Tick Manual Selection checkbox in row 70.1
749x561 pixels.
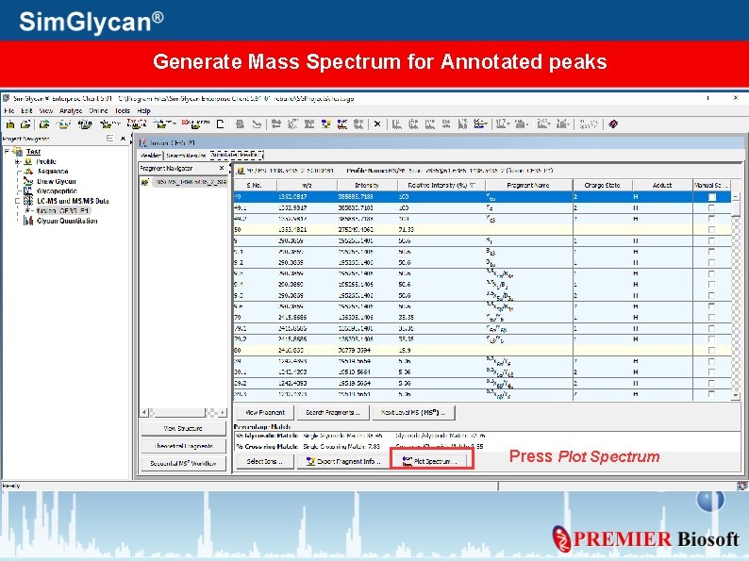pos(712,328)
